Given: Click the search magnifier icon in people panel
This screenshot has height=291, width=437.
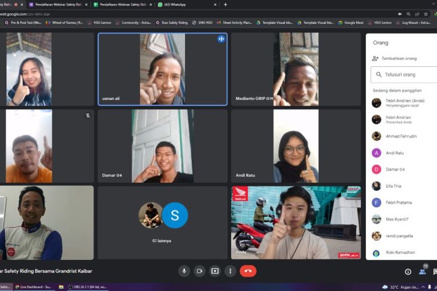Looking at the screenshot, I should [379, 75].
